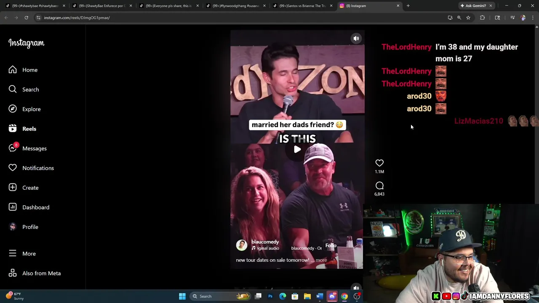Image resolution: width=539 pixels, height=303 pixels.
Task: Like the reel with the heart icon
Action: (379, 163)
